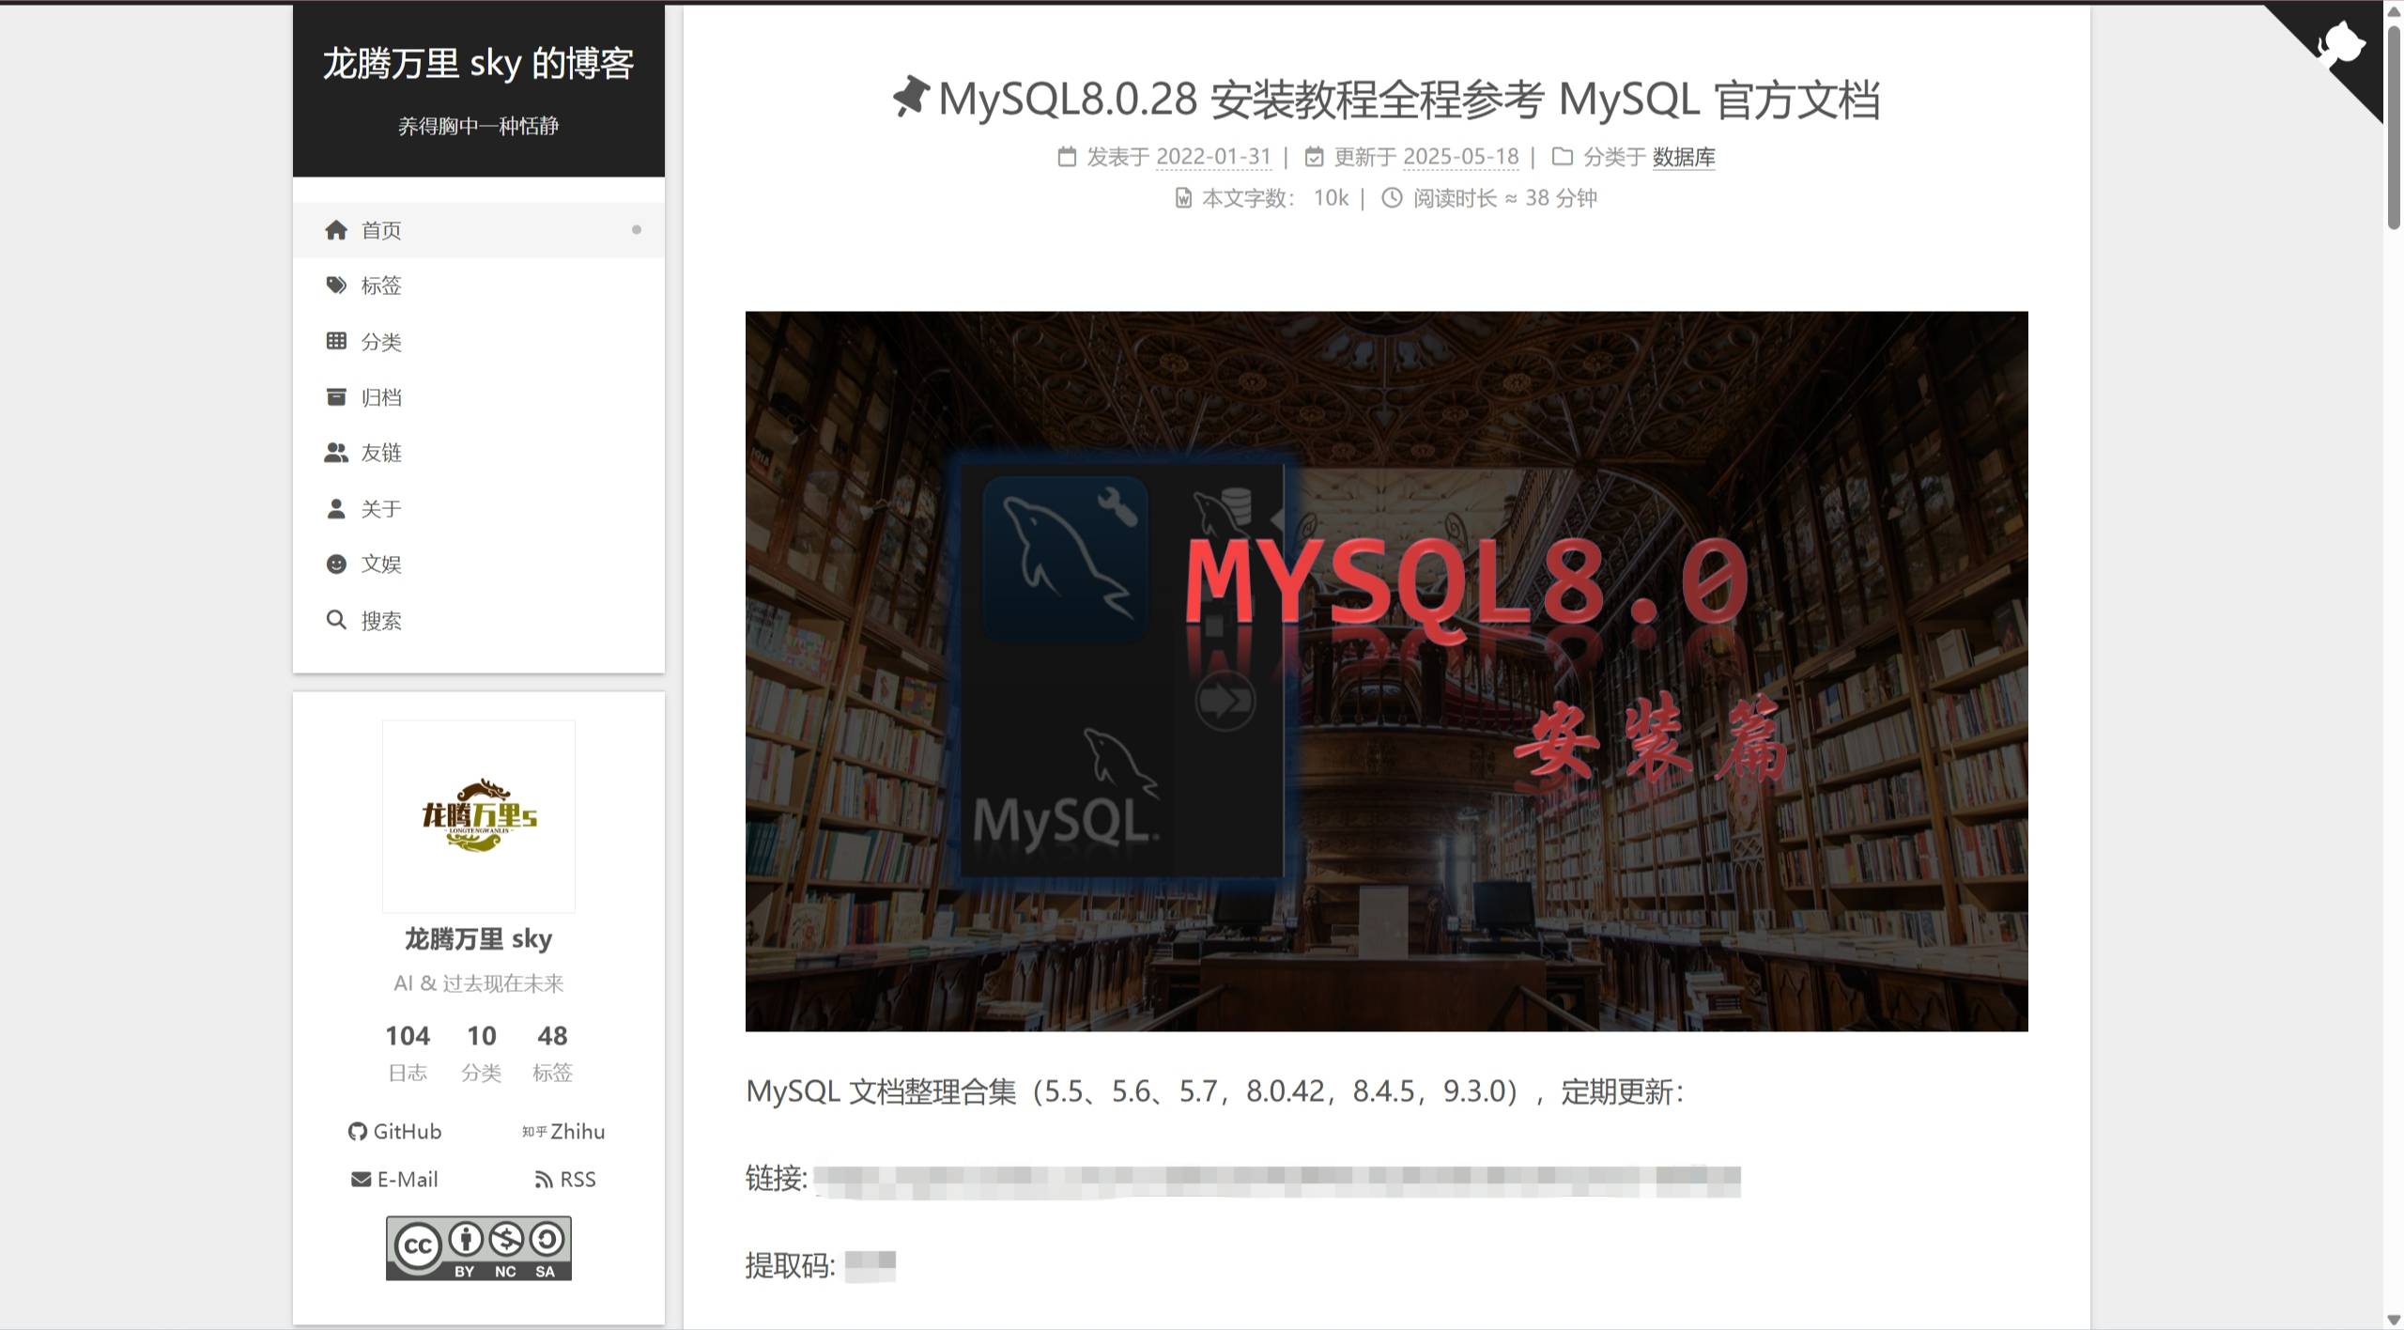This screenshot has width=2404, height=1330.
Task: Click the author name 龙腾万里 sky
Action: coord(479,939)
